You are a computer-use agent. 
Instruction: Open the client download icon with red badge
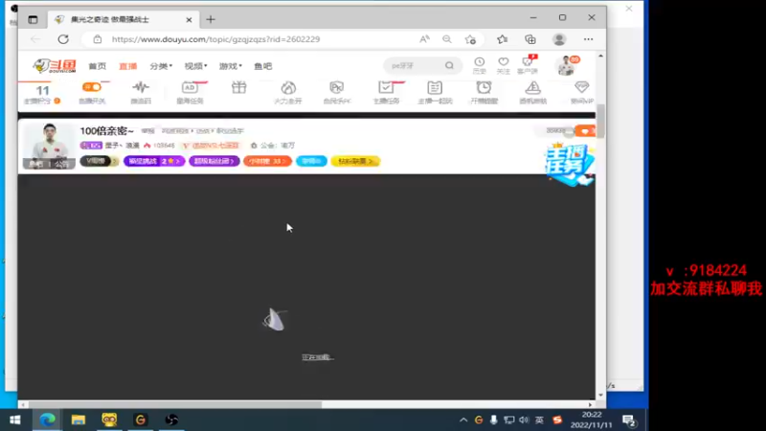point(528,64)
